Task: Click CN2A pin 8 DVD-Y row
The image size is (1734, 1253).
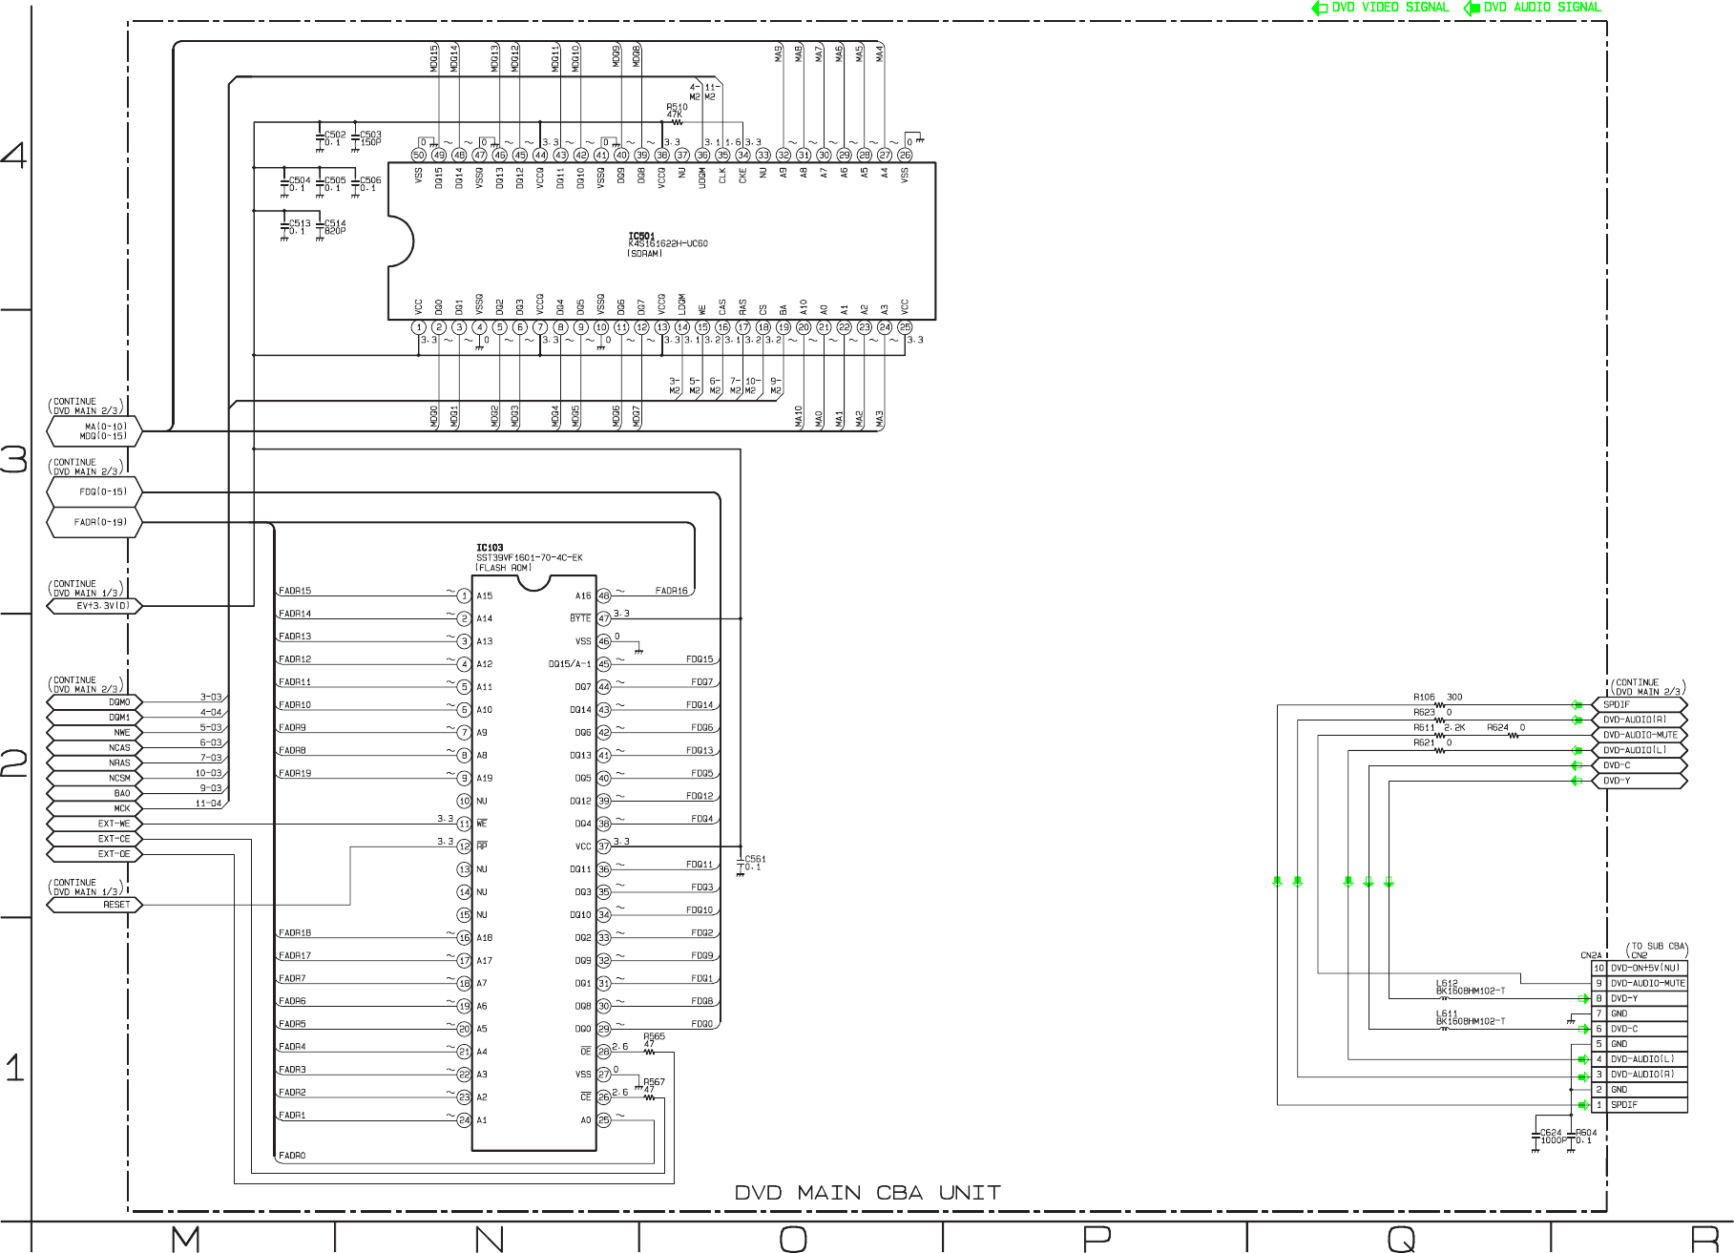Action: (1639, 998)
